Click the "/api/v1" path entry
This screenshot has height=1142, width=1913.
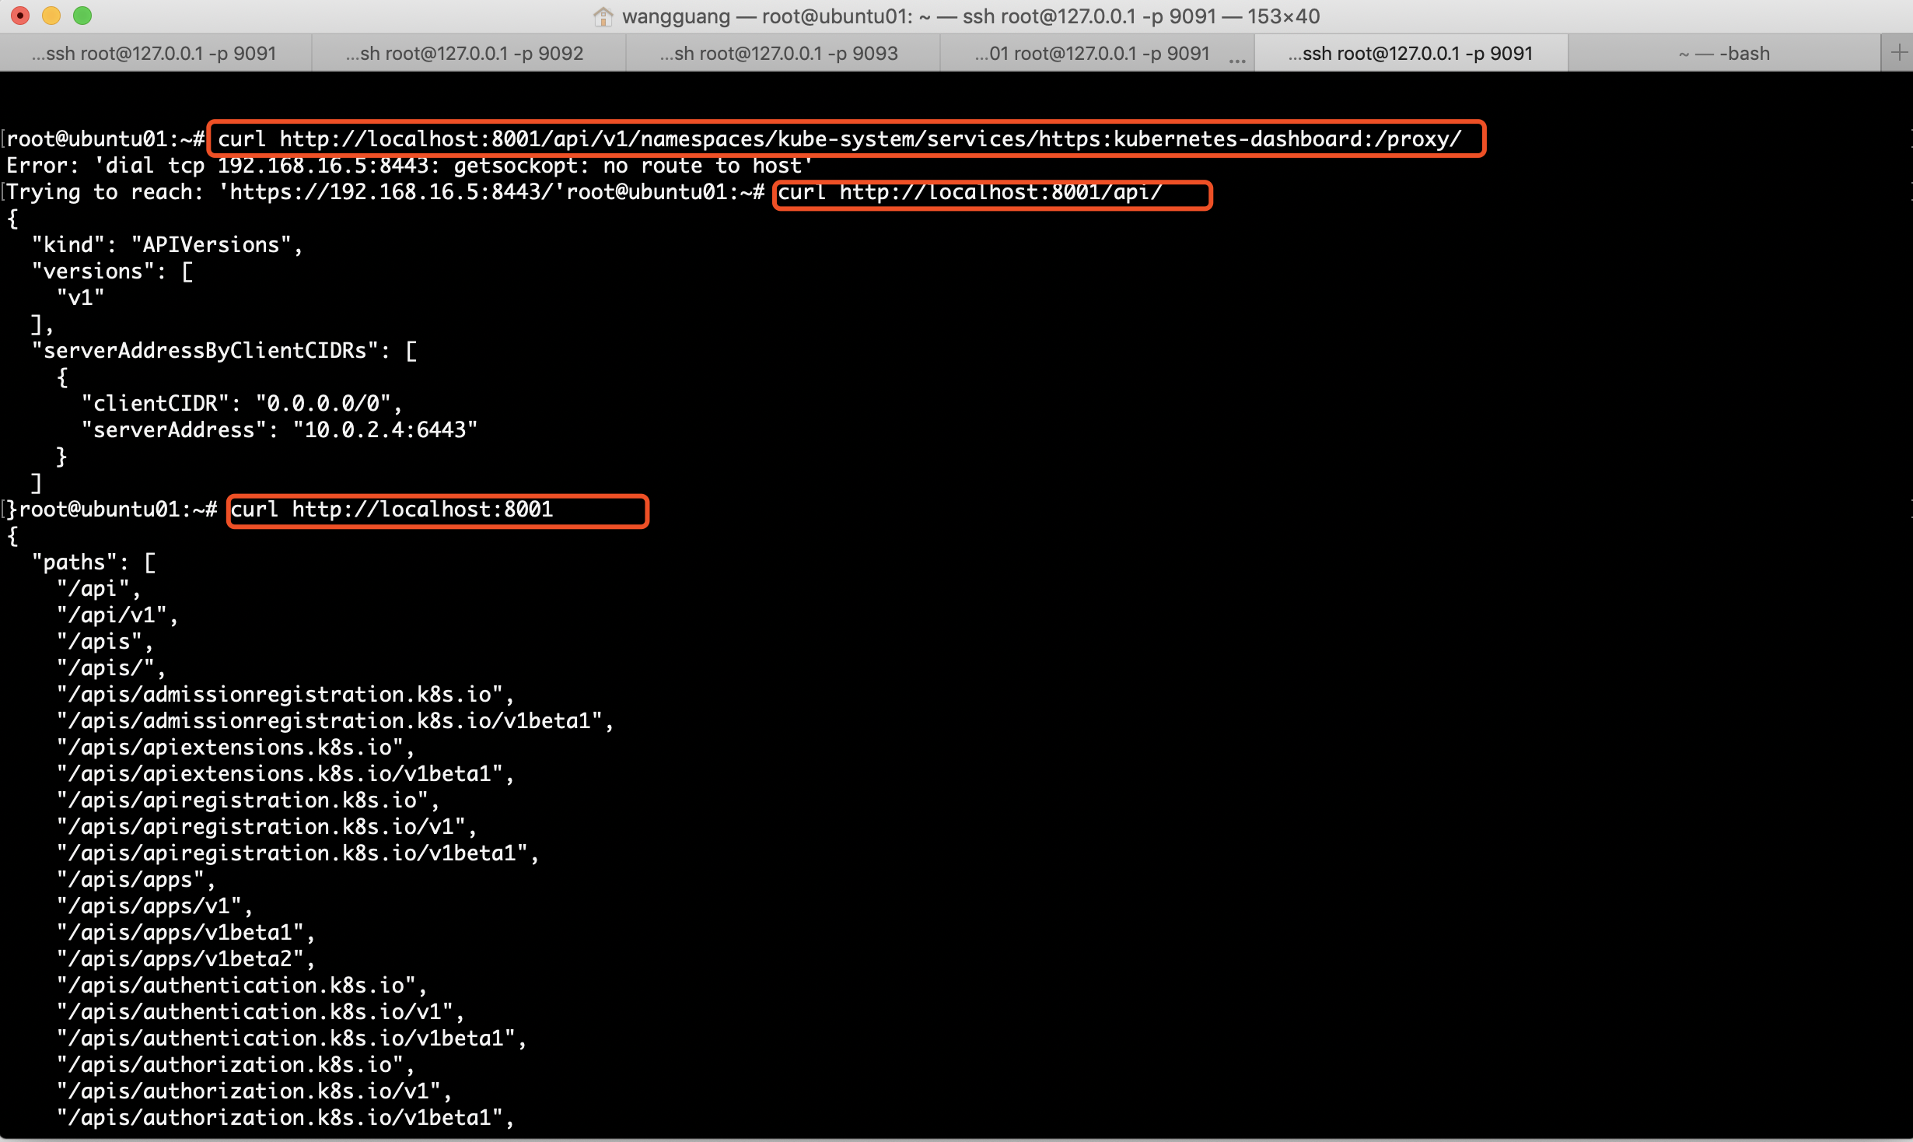[x=117, y=615]
